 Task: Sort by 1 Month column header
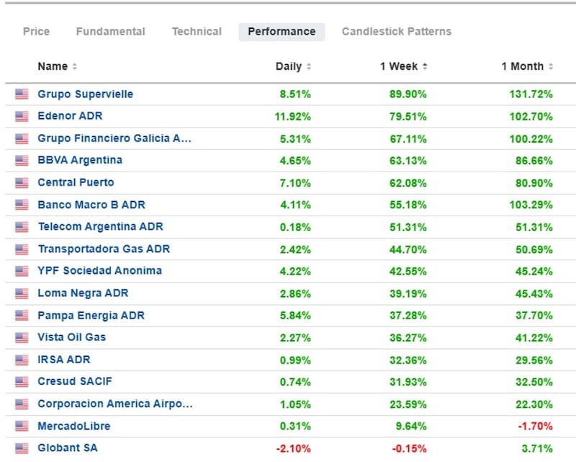(527, 66)
